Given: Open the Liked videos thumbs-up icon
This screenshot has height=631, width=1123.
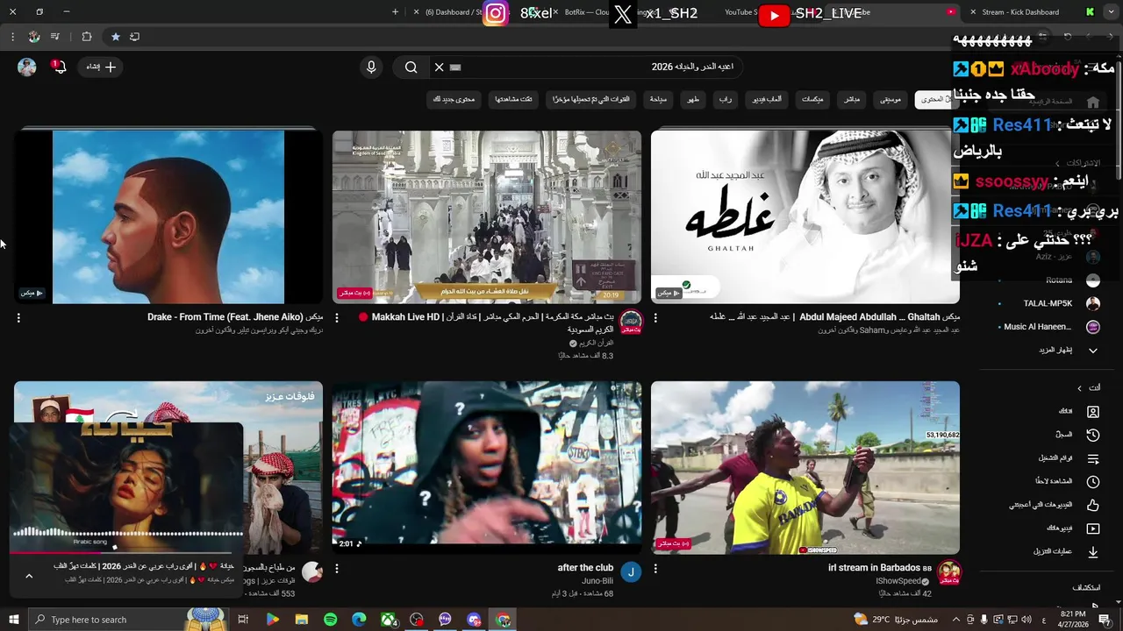Looking at the screenshot, I should 1093,505.
